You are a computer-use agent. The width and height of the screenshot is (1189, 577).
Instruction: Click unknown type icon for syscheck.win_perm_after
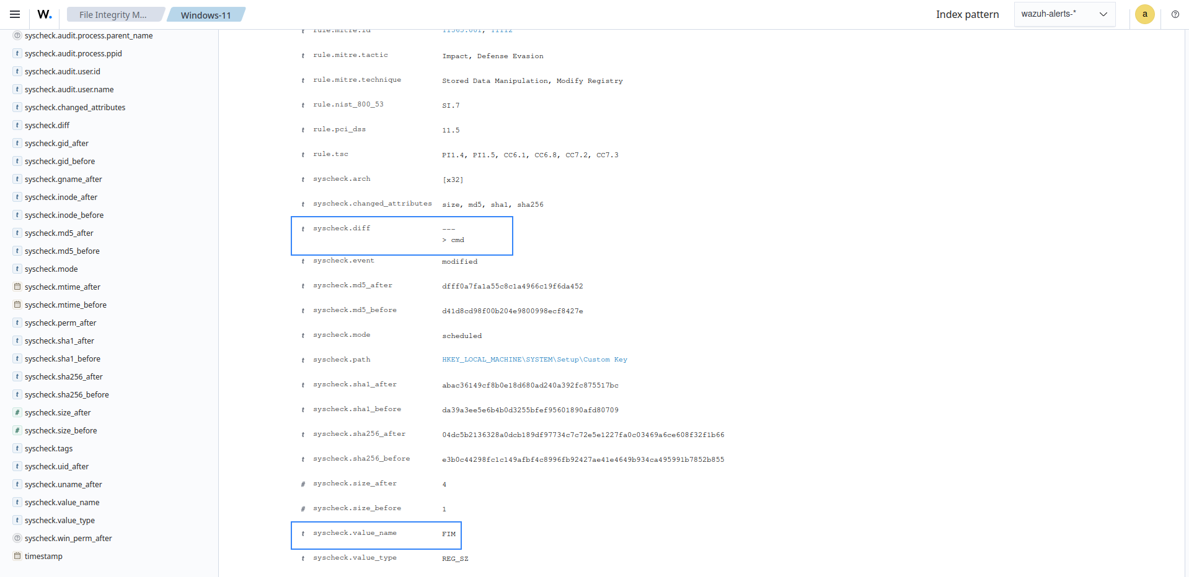17,538
